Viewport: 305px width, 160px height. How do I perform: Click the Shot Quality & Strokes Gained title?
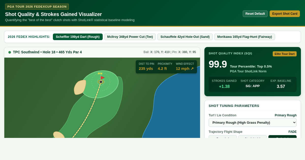pos(53,14)
